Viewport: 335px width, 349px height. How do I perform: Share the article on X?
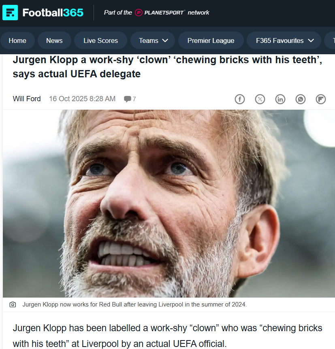(260, 99)
